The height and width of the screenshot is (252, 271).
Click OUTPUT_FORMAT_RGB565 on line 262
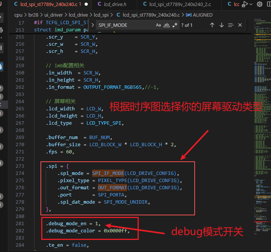click(x=112, y=87)
